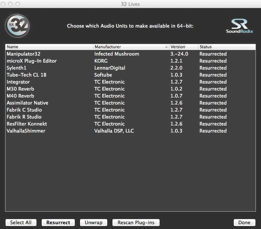Click version 2.2.0 for Sylenth1
Image resolution: width=261 pixels, height=229 pixels.
point(176,68)
